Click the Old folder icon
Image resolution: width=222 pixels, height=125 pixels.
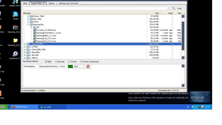coord(34,27)
